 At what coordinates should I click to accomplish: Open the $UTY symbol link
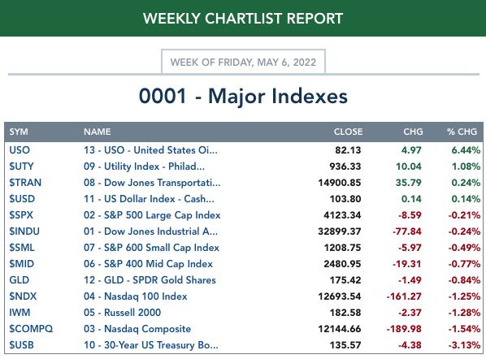click(21, 167)
